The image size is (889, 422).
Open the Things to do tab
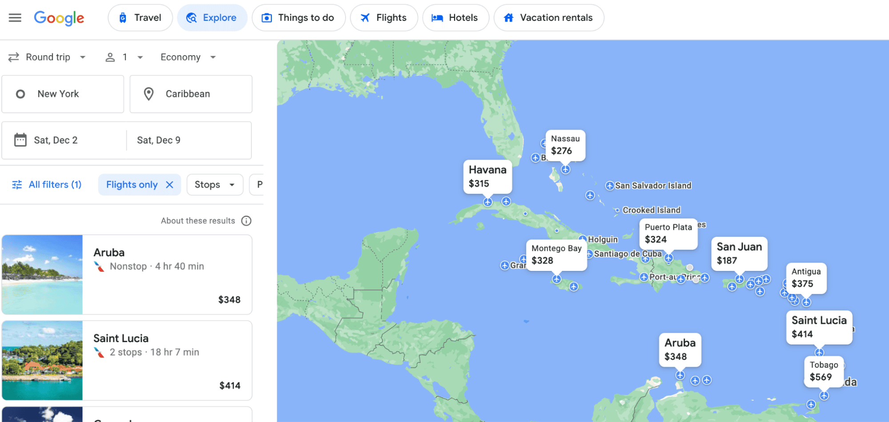coord(298,18)
